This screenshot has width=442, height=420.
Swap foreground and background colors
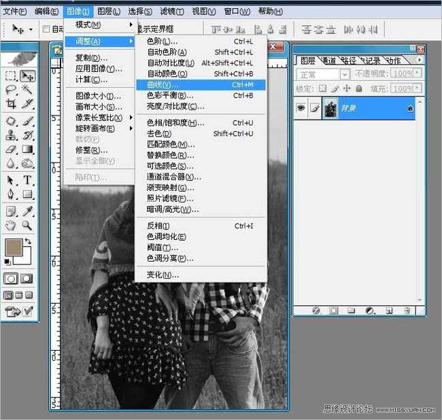[x=28, y=241]
